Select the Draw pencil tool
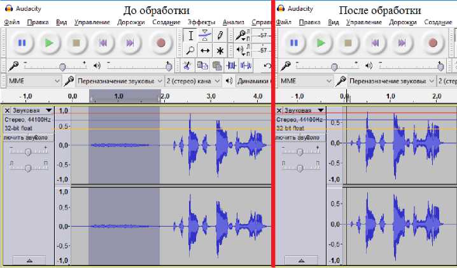The image size is (457, 268). tap(220, 36)
